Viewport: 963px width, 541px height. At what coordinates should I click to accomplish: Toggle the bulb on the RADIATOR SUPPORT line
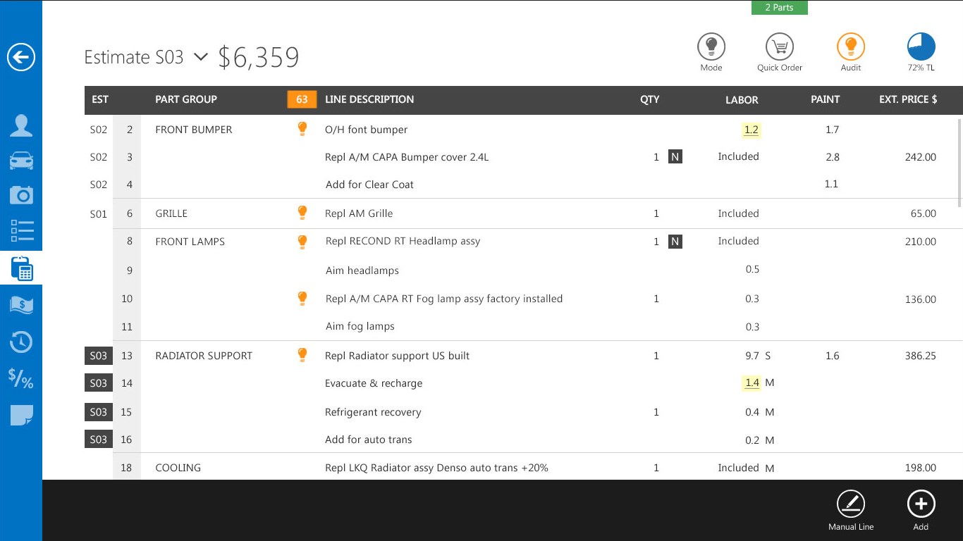click(x=302, y=355)
